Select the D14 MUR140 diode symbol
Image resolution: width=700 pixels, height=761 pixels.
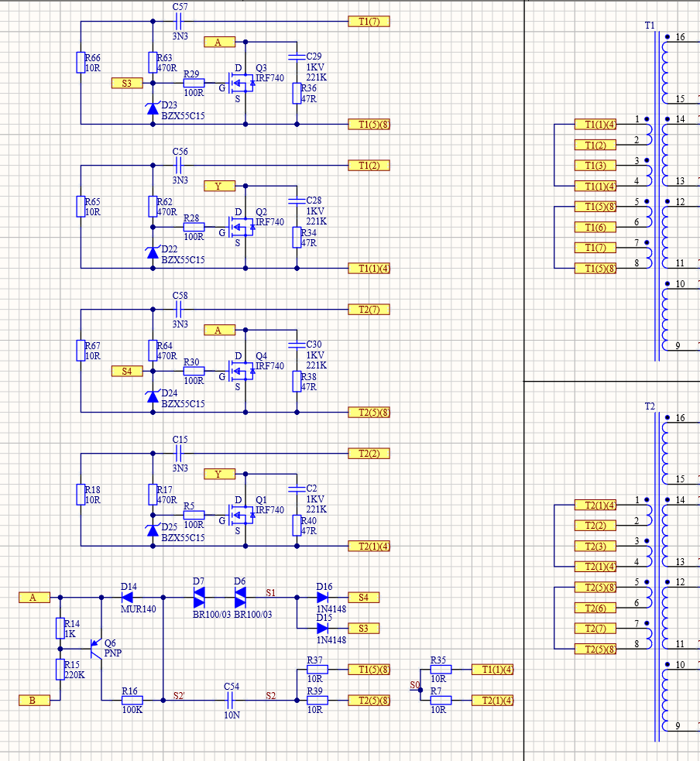[x=127, y=598]
